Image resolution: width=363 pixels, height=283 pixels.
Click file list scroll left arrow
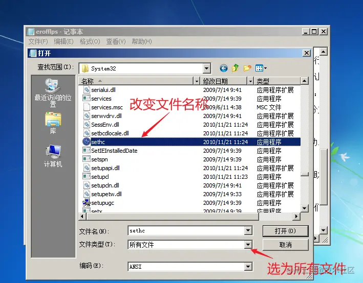[x=82, y=217]
